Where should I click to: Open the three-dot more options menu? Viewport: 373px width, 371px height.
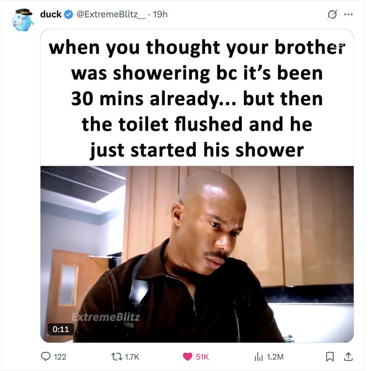348,14
